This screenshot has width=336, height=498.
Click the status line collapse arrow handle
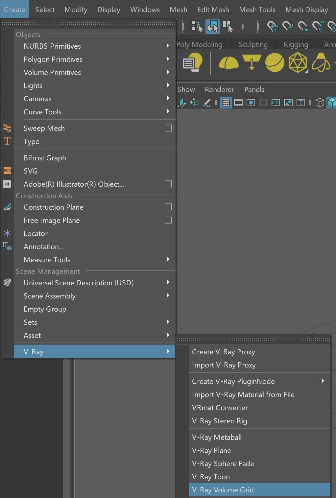click(x=243, y=26)
